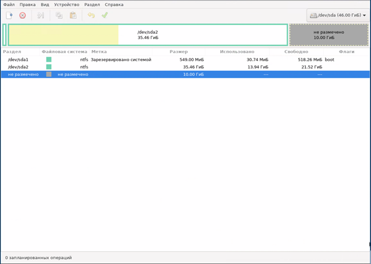This screenshot has width=371, height=264.
Task: Select the unallocated 10.00 ГиБ block in disk map
Action: pos(328,35)
